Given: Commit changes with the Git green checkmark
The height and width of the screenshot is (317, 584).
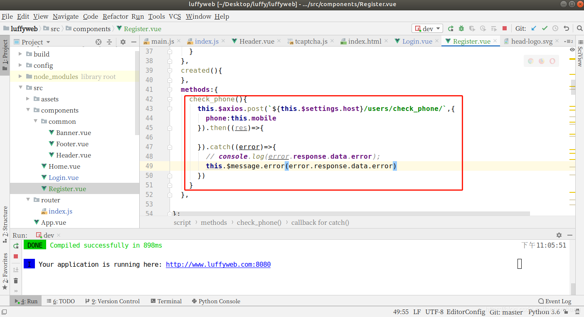Looking at the screenshot, I should (545, 29).
